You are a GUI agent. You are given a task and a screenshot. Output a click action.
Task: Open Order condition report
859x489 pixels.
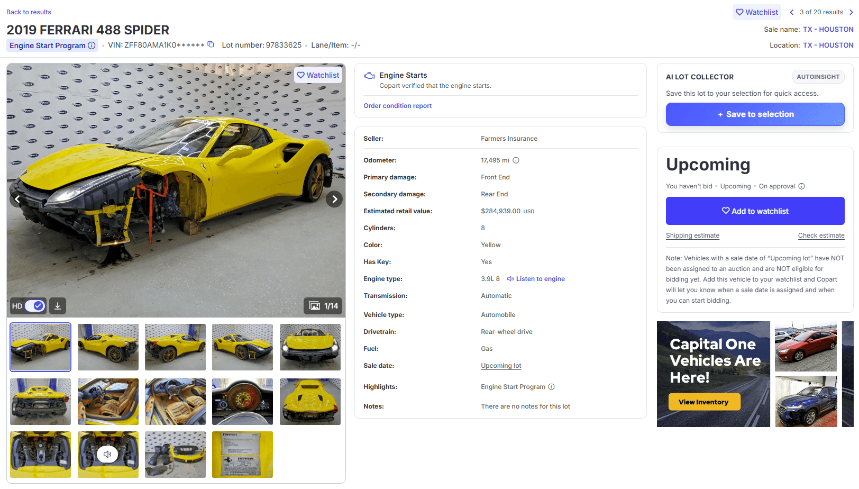[x=397, y=105]
